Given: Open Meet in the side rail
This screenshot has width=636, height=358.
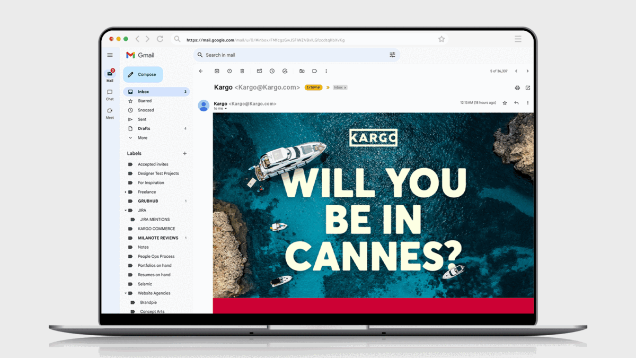Looking at the screenshot, I should pyautogui.click(x=110, y=113).
